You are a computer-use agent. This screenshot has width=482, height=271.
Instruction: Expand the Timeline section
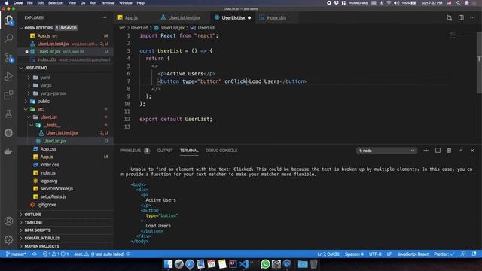click(66, 222)
